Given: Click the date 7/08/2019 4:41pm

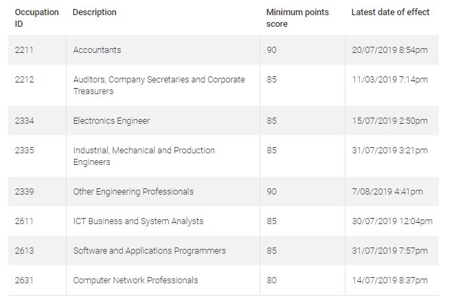Looking at the screenshot, I should coord(387,192).
